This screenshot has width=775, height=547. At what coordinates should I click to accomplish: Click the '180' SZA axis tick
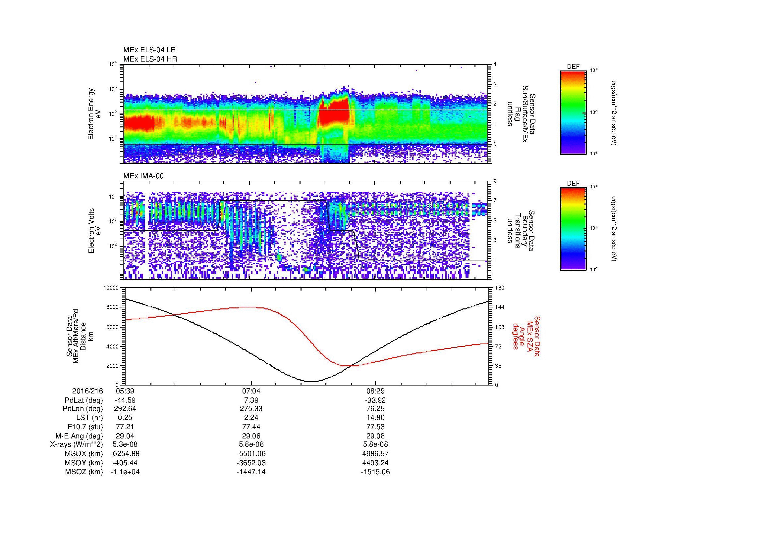pyautogui.click(x=500, y=288)
